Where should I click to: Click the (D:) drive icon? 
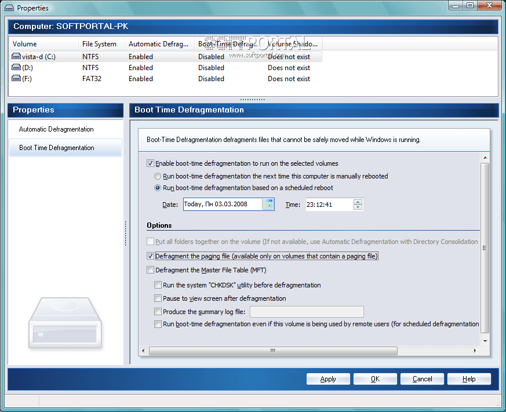pos(16,67)
